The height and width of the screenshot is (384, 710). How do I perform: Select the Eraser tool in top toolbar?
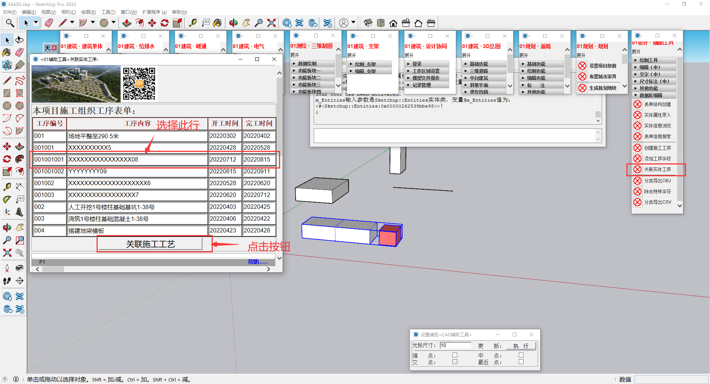click(49, 23)
